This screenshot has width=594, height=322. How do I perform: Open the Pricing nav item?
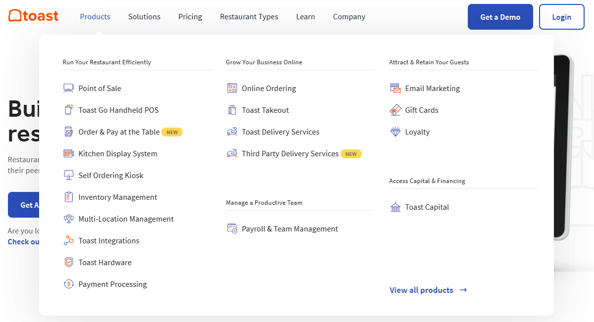[x=190, y=17]
